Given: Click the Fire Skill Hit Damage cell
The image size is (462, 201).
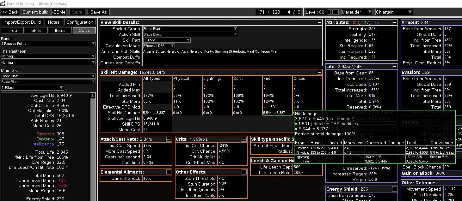Looking at the screenshot, I should 277,113.
